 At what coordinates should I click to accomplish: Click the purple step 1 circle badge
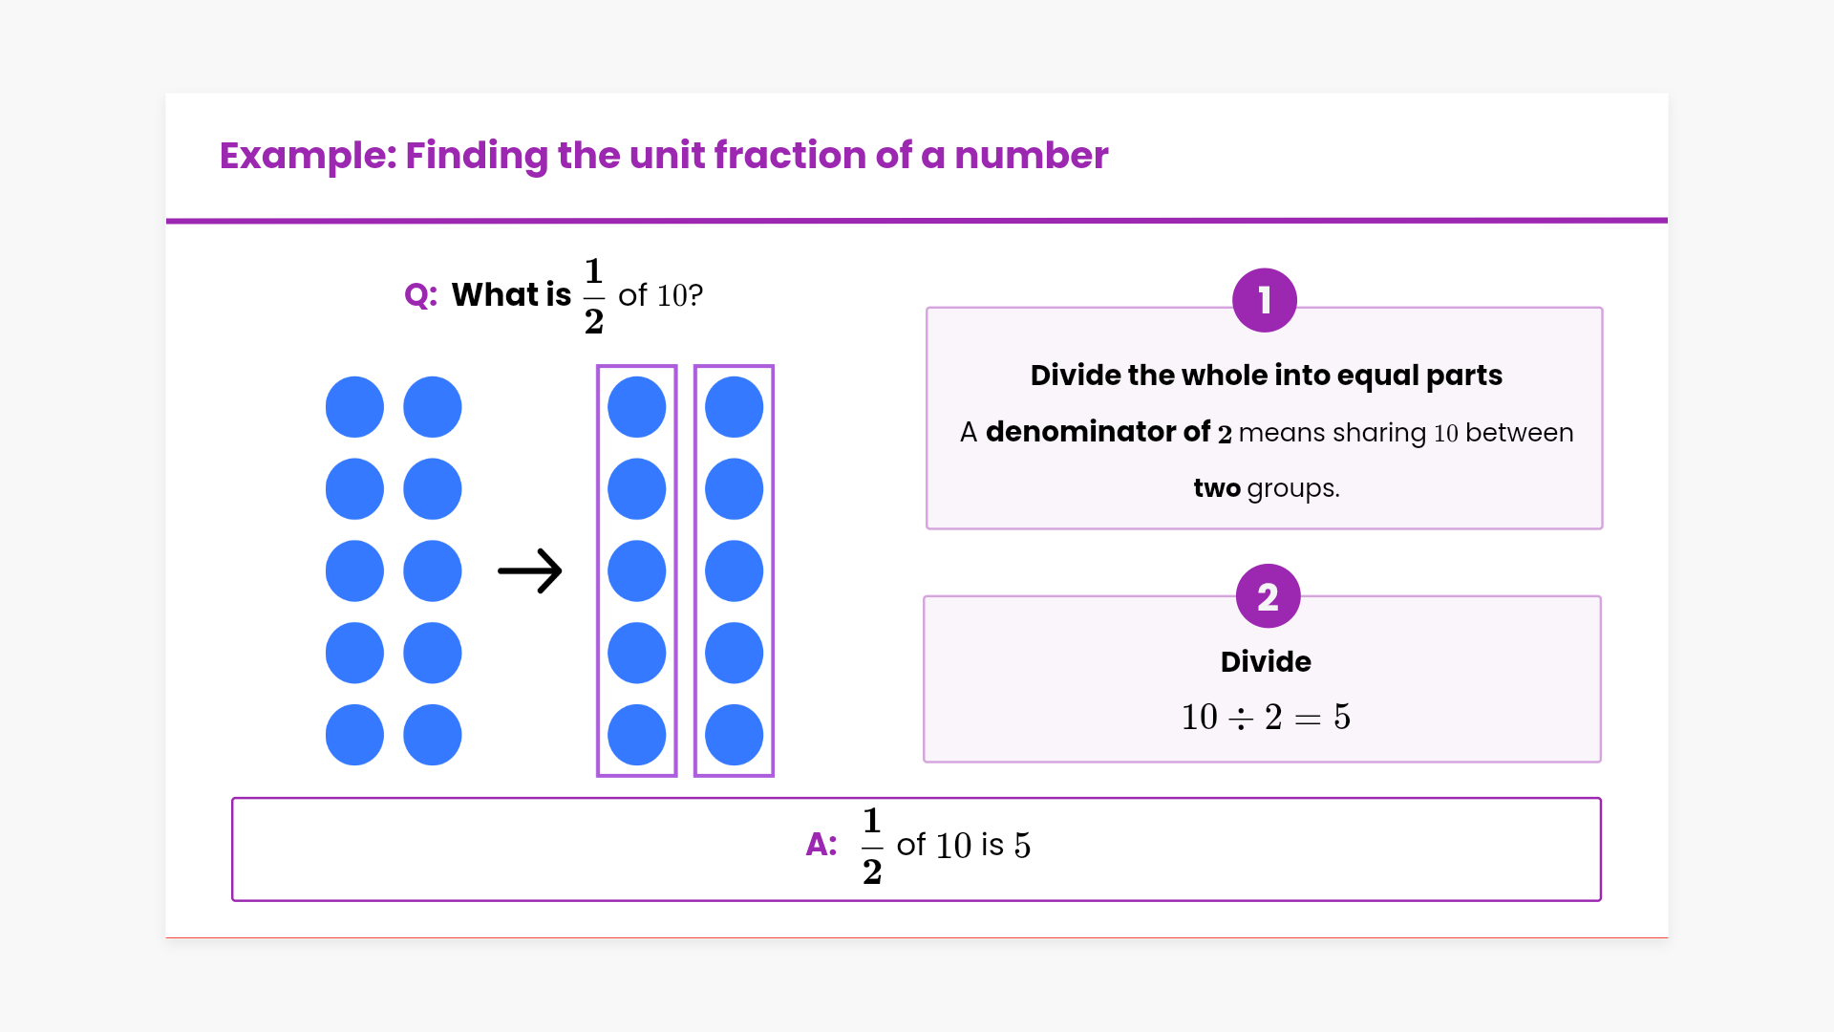pos(1264,300)
